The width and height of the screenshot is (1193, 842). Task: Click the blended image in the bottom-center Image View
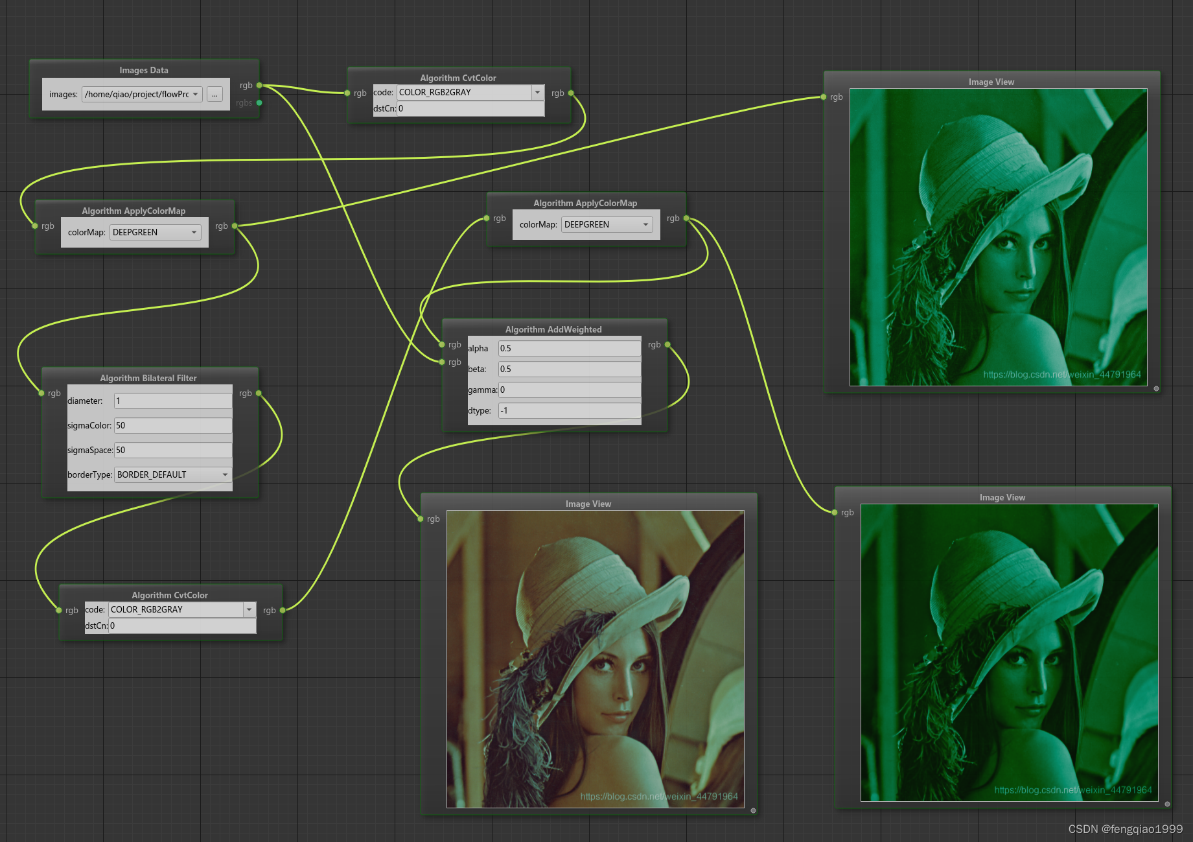pos(596,659)
